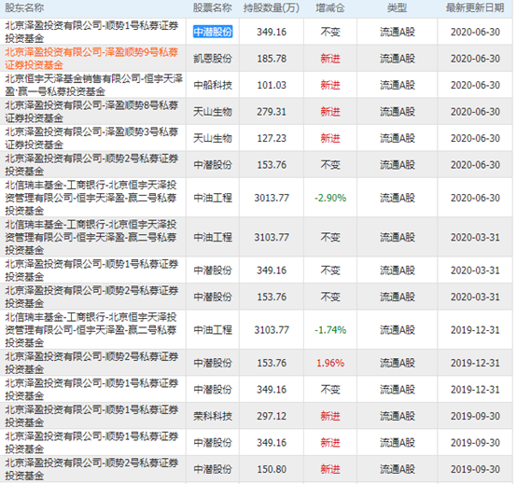Click 中油工程 in the -2.90% row
This screenshot has width=517, height=484.
pyautogui.click(x=213, y=198)
